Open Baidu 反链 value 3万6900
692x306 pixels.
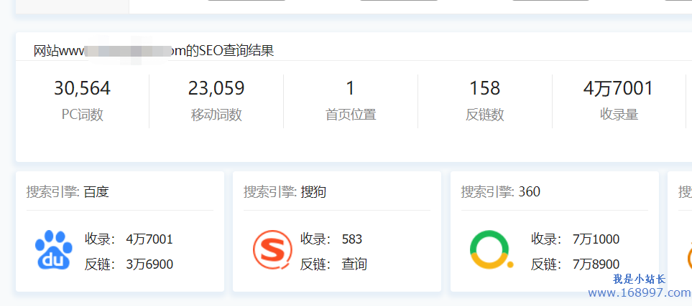(x=149, y=264)
